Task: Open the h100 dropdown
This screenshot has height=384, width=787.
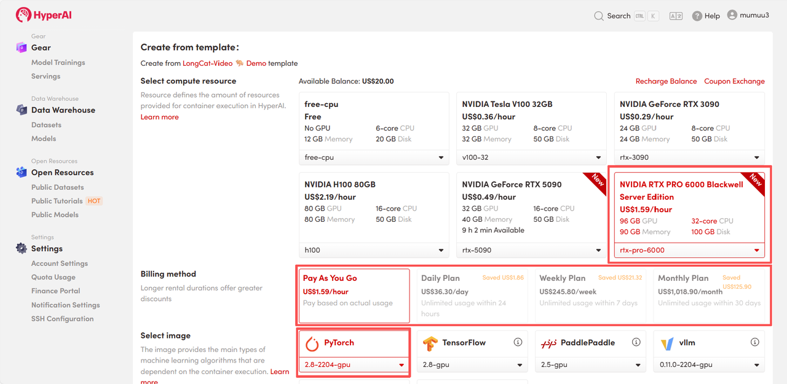Action: click(374, 250)
